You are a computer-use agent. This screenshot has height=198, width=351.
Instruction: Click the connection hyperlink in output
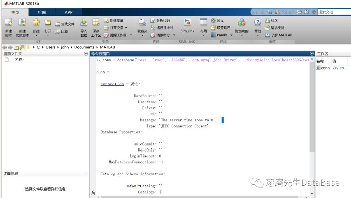[x=112, y=84]
